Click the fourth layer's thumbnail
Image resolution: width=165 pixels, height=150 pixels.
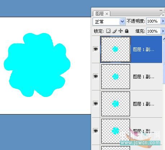point(116,131)
